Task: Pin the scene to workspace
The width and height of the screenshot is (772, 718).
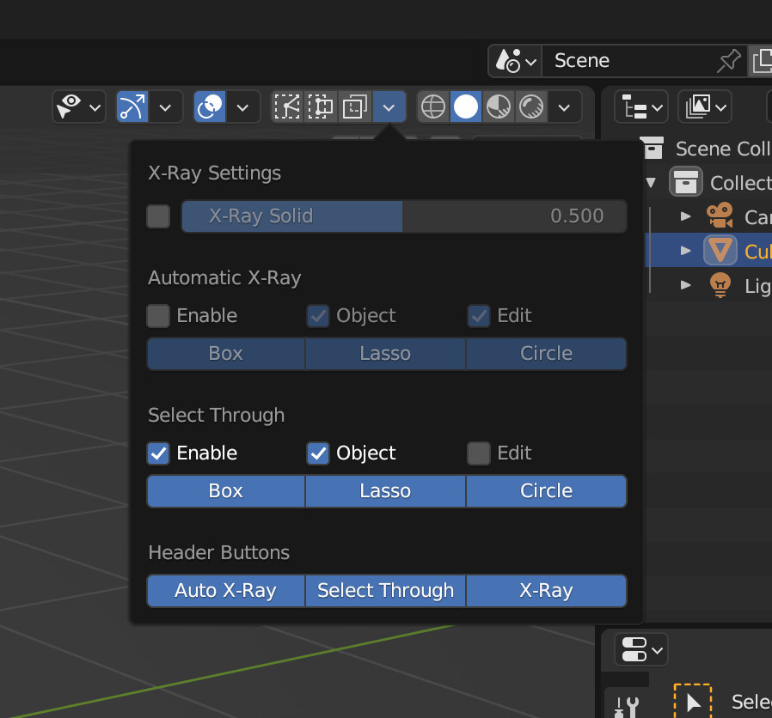Action: pos(729,61)
